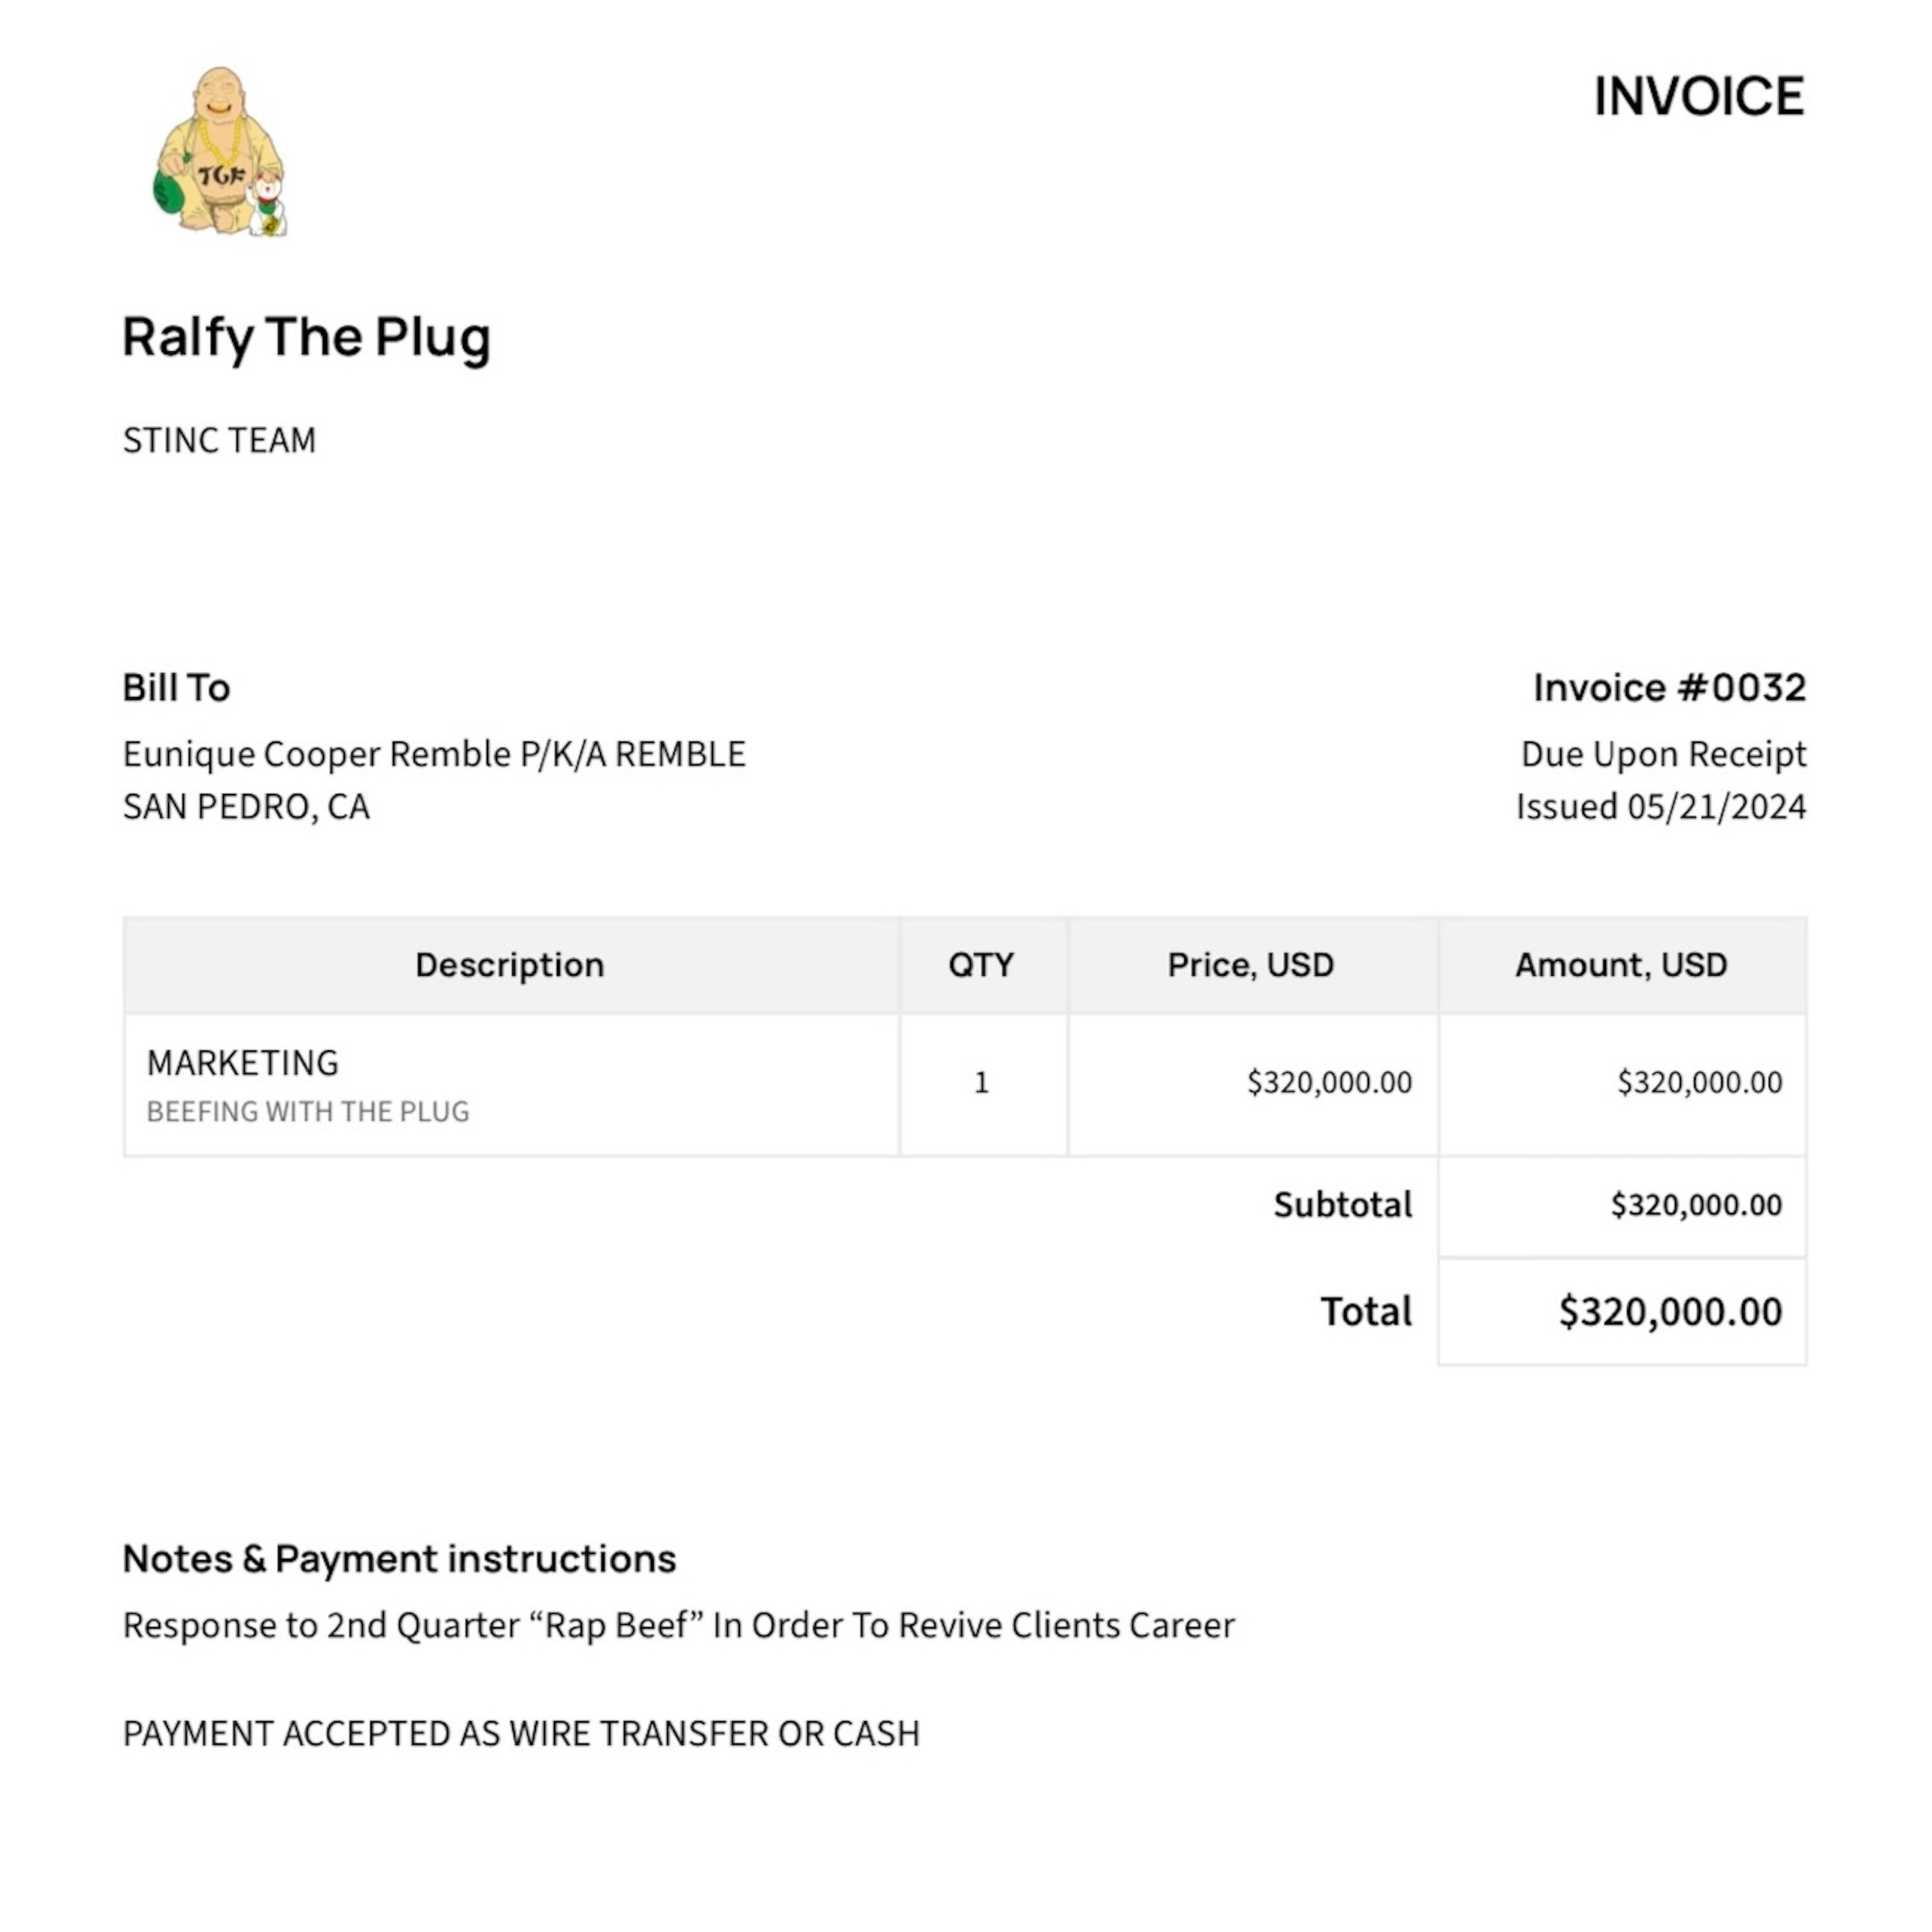Click Eunique Cooper Remble recipient line

point(434,754)
